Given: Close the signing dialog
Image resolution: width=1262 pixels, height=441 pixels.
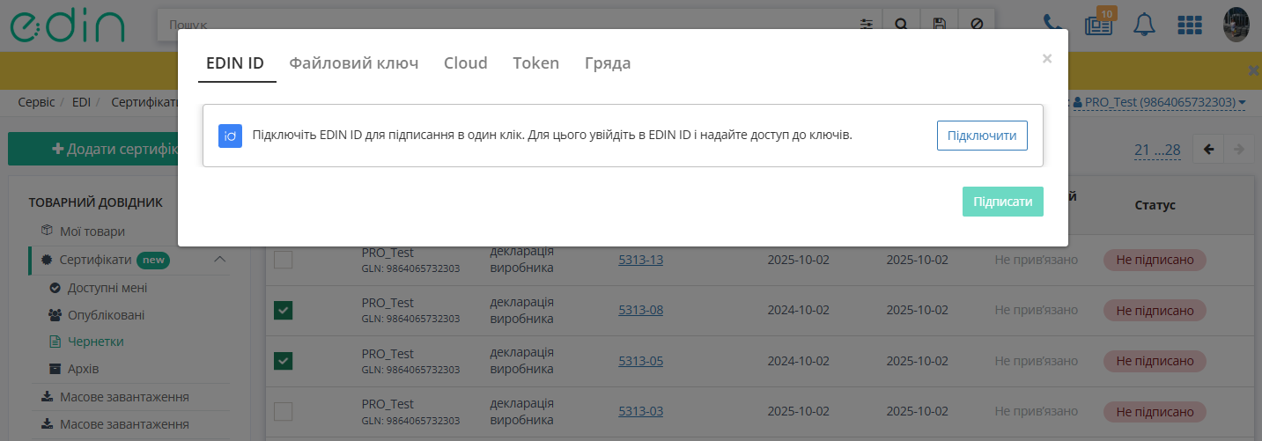Looking at the screenshot, I should [1047, 59].
